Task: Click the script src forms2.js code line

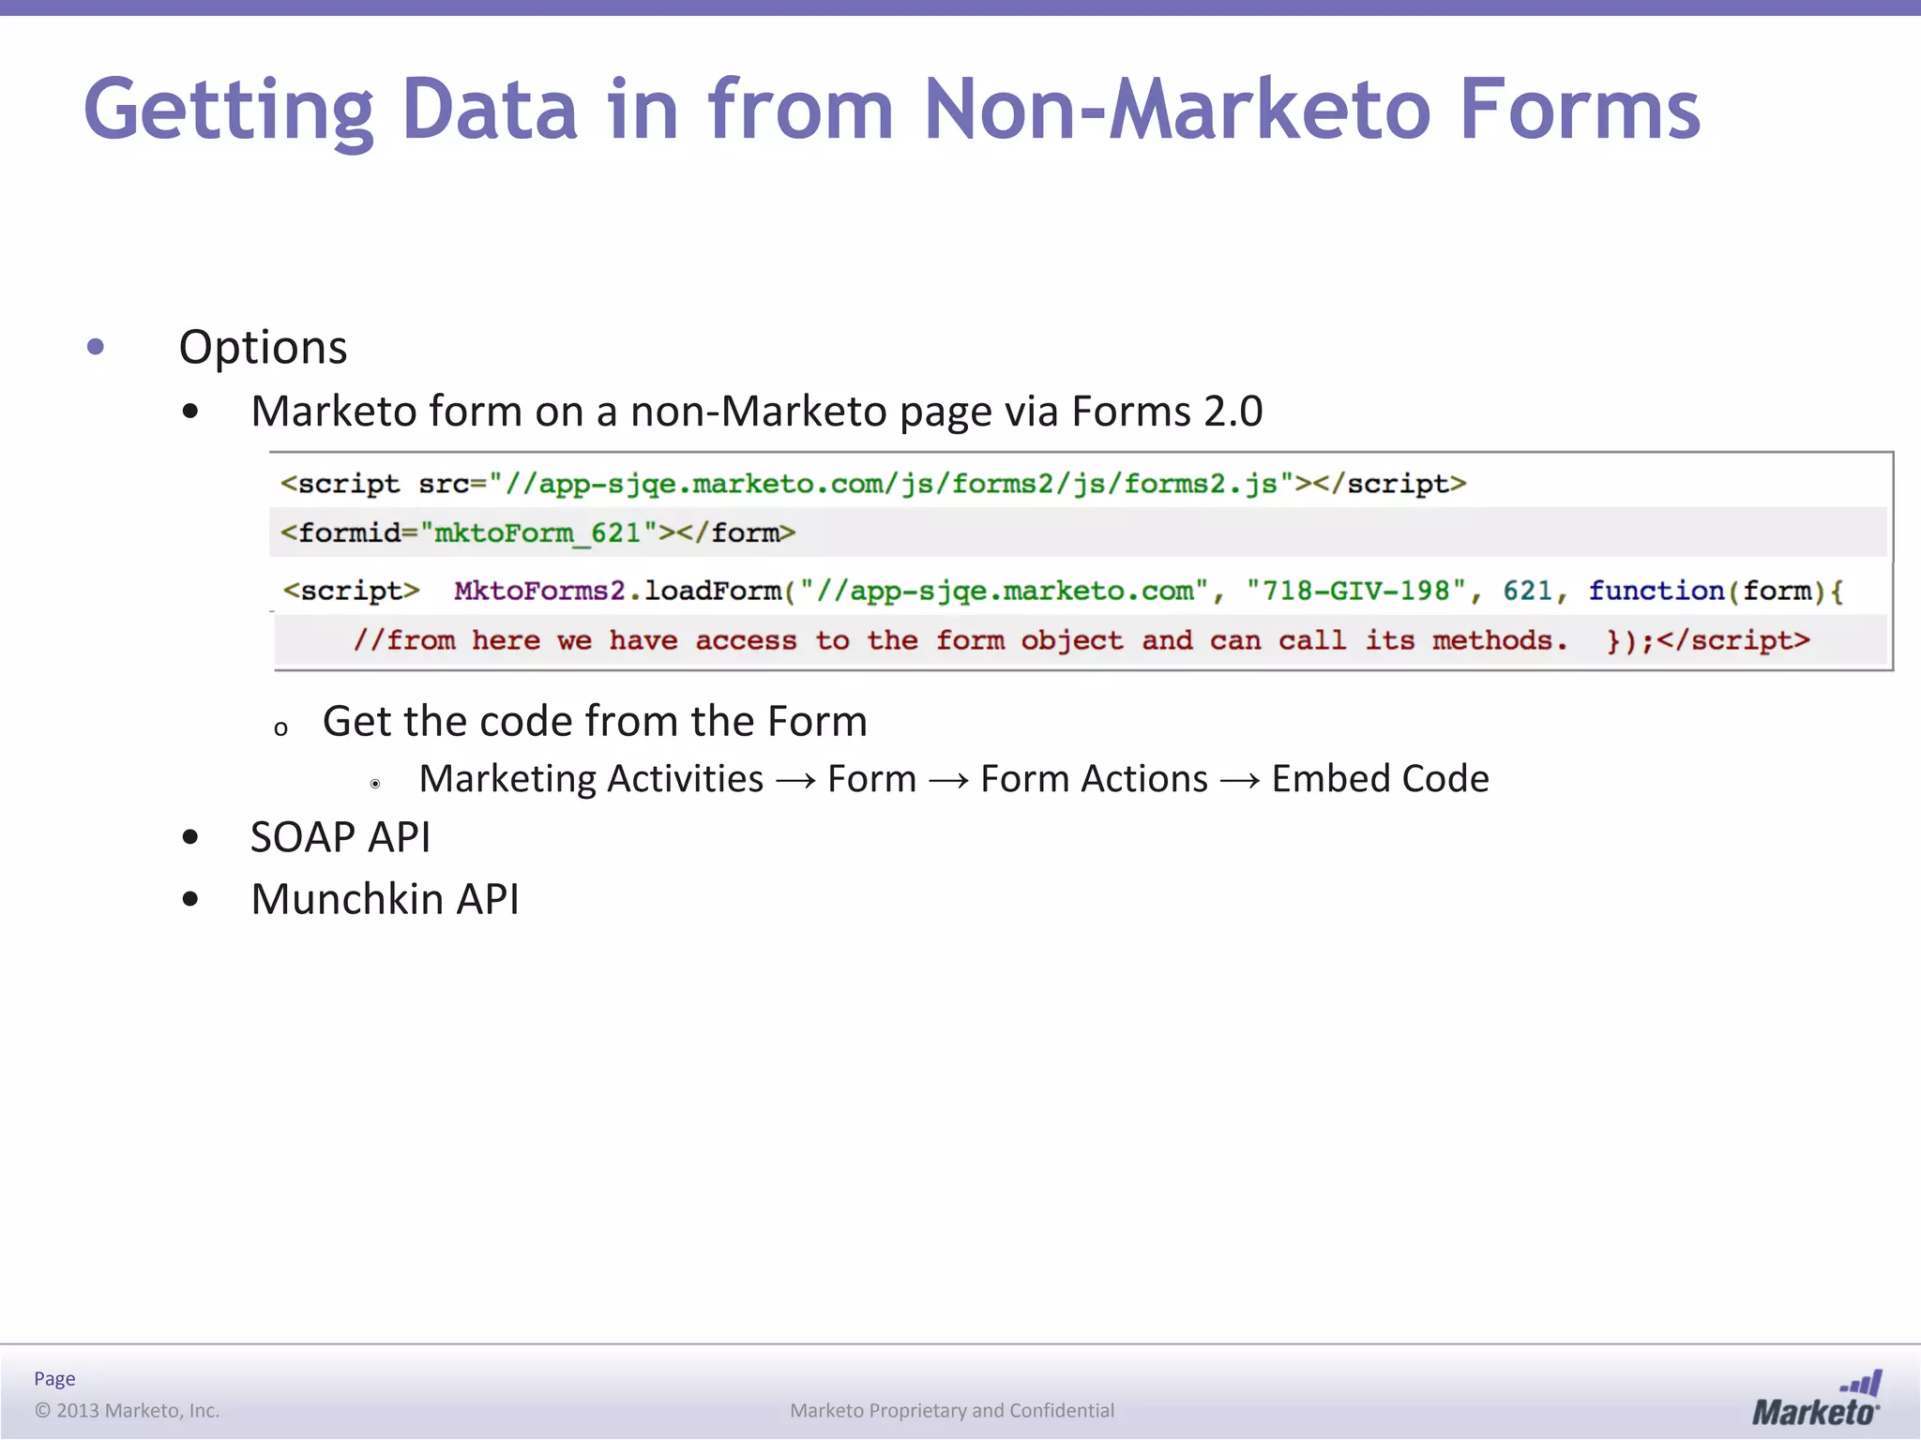Action: [872, 484]
